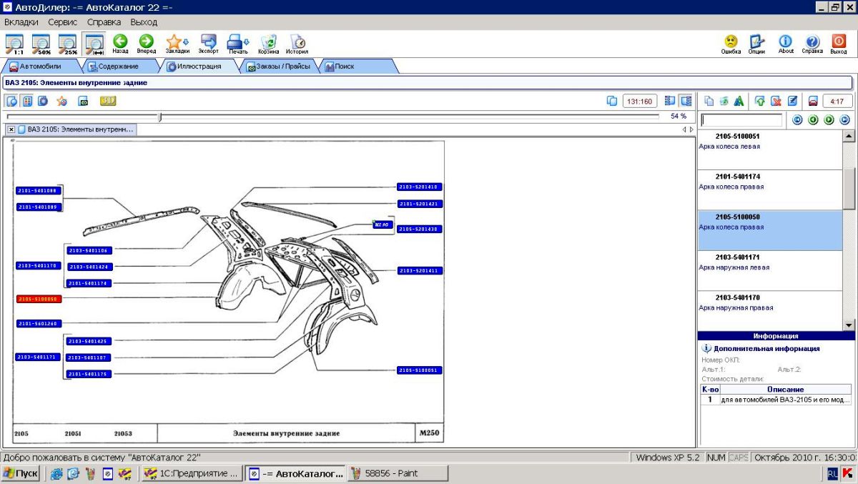Screen dimensions: 858x484
Task: Go back with the Назад button
Action: coord(120,44)
